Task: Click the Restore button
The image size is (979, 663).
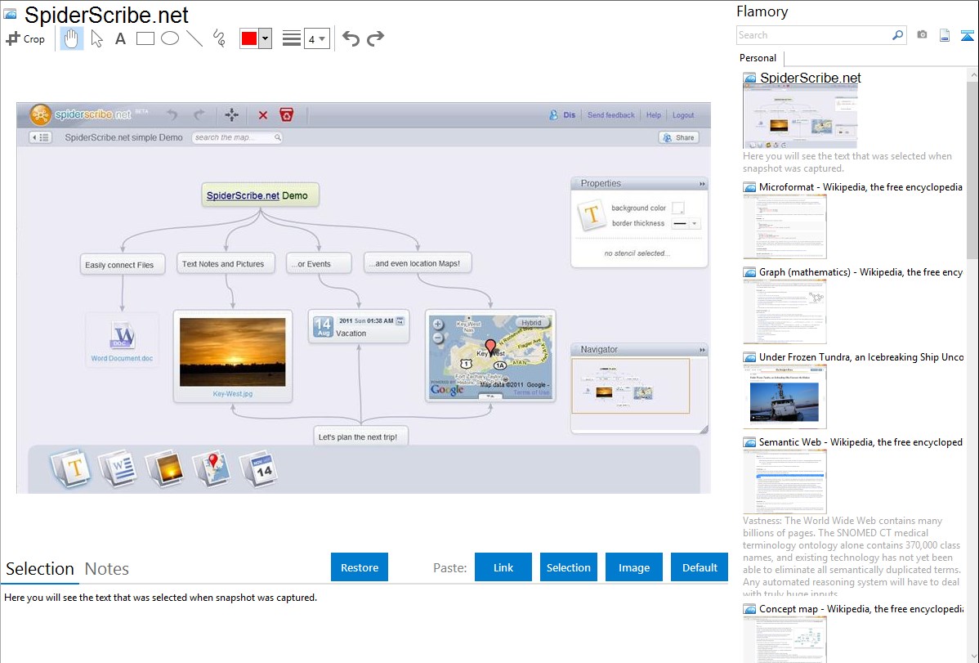Action: click(360, 567)
